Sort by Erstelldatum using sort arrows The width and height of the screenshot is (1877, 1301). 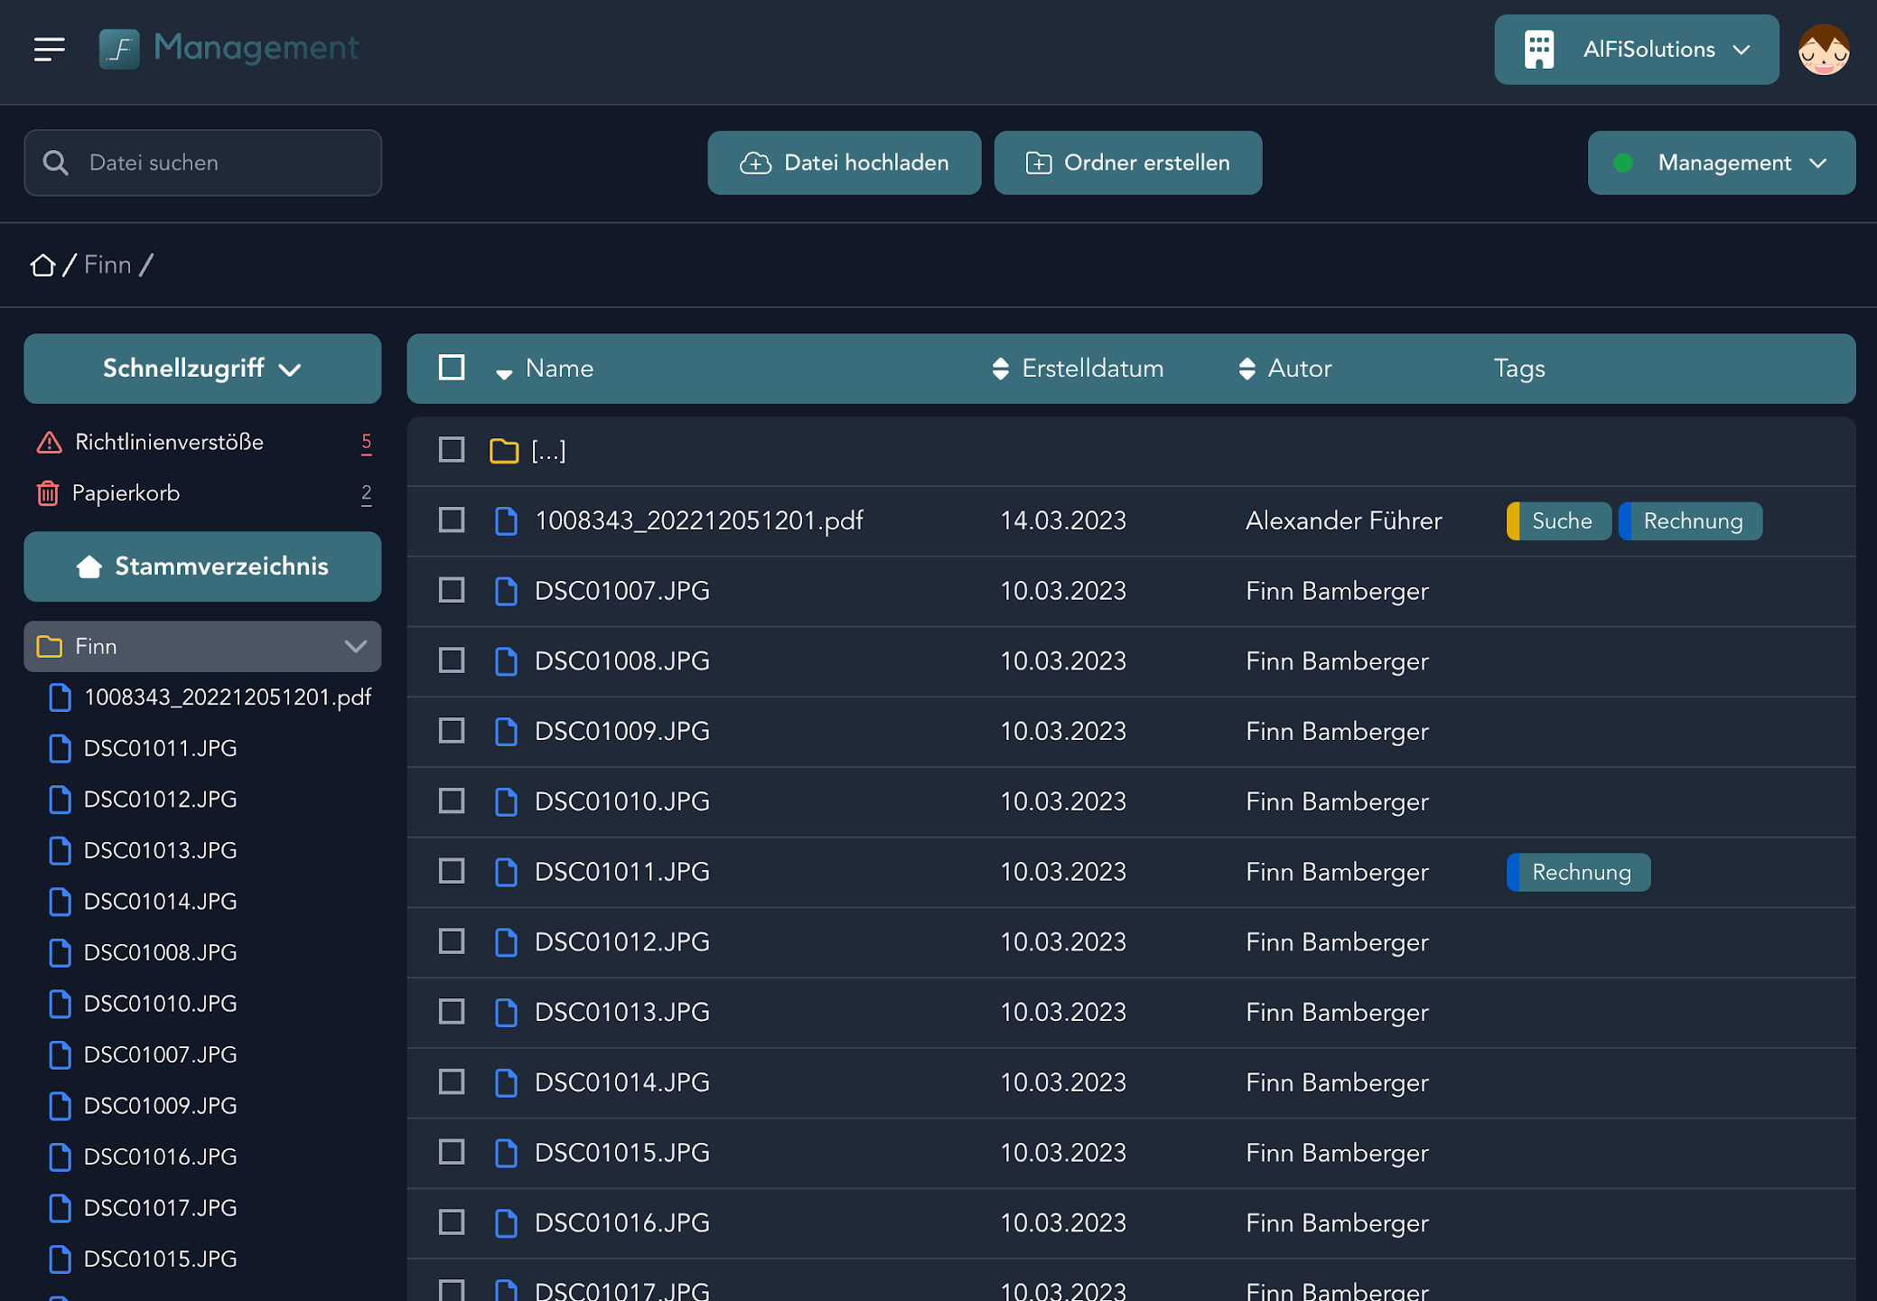[x=1000, y=369]
